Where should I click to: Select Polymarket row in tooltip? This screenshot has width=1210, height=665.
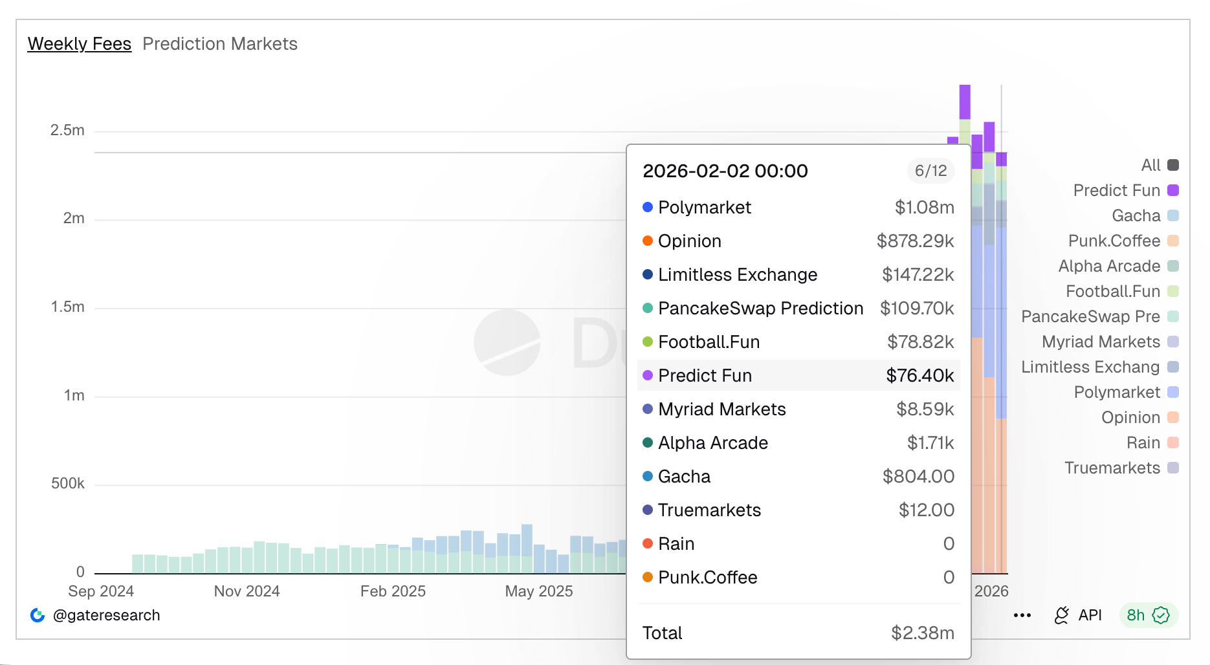[798, 207]
